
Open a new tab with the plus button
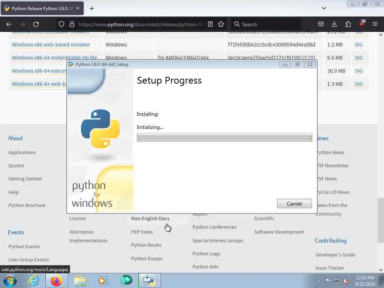pos(91,9)
